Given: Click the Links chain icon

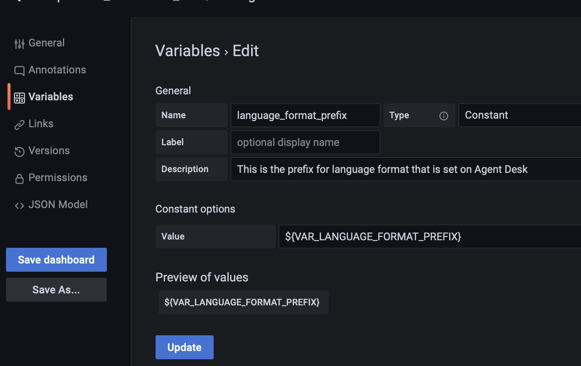Looking at the screenshot, I should coord(19,125).
